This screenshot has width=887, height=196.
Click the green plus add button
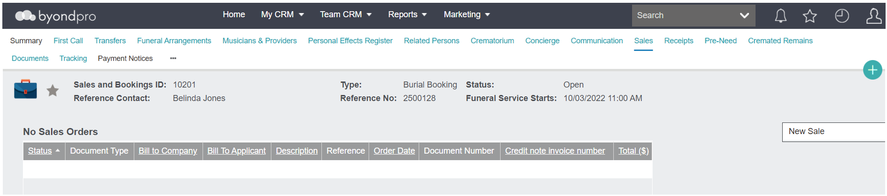[x=872, y=70]
